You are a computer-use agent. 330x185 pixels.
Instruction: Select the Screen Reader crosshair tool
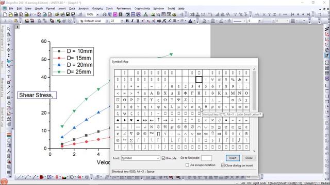(9, 45)
